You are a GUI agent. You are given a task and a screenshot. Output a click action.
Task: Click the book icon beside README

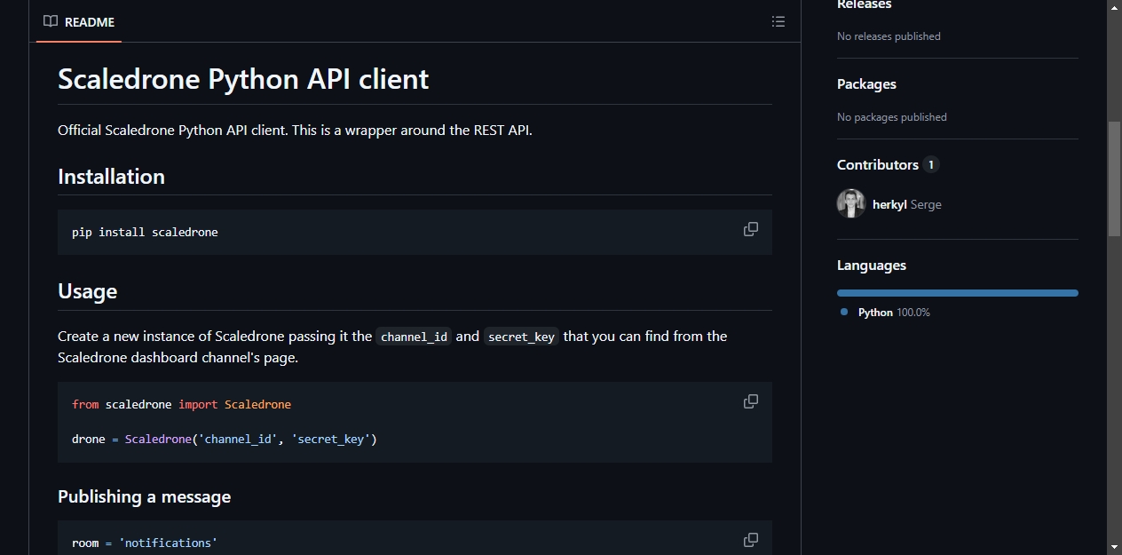point(51,21)
